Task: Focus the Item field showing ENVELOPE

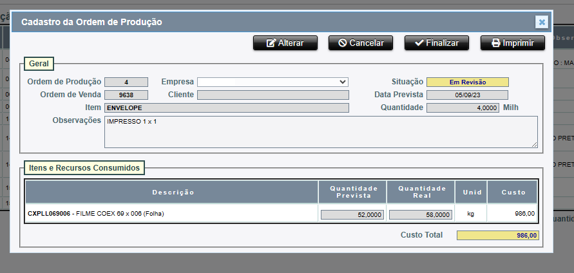Action: [226, 108]
